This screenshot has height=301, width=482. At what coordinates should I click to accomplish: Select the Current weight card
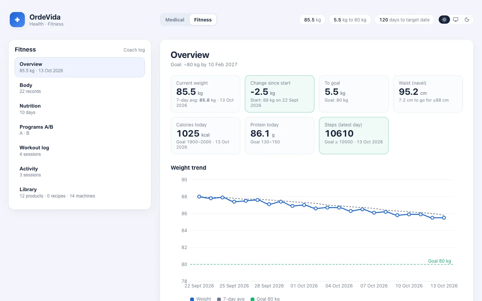tap(205, 94)
